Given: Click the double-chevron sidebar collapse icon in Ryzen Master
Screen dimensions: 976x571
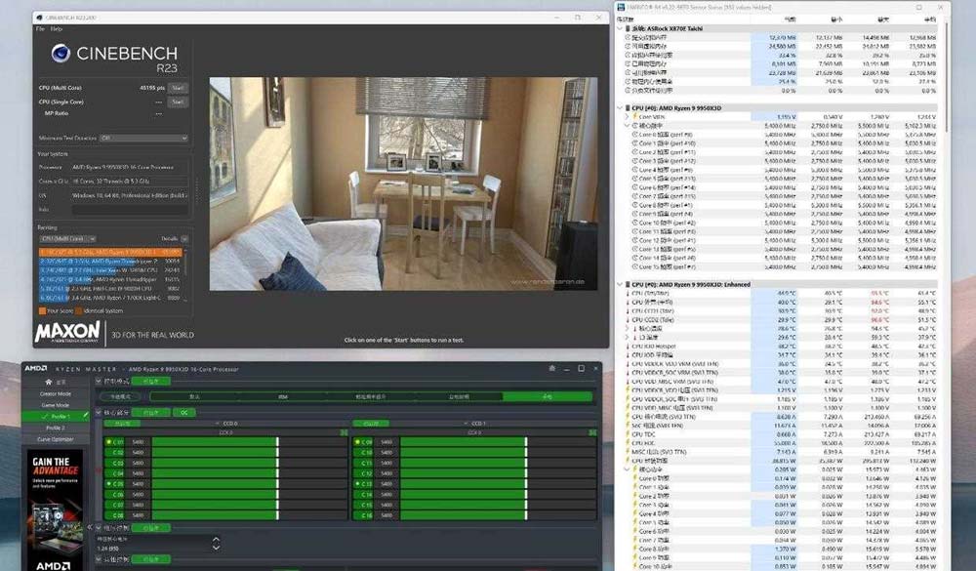Looking at the screenshot, I should pyautogui.click(x=90, y=527).
